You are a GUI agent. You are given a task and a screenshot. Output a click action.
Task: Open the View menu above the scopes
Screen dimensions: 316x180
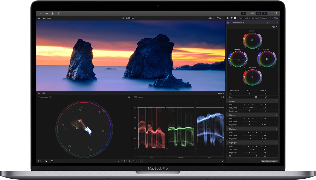(220, 93)
